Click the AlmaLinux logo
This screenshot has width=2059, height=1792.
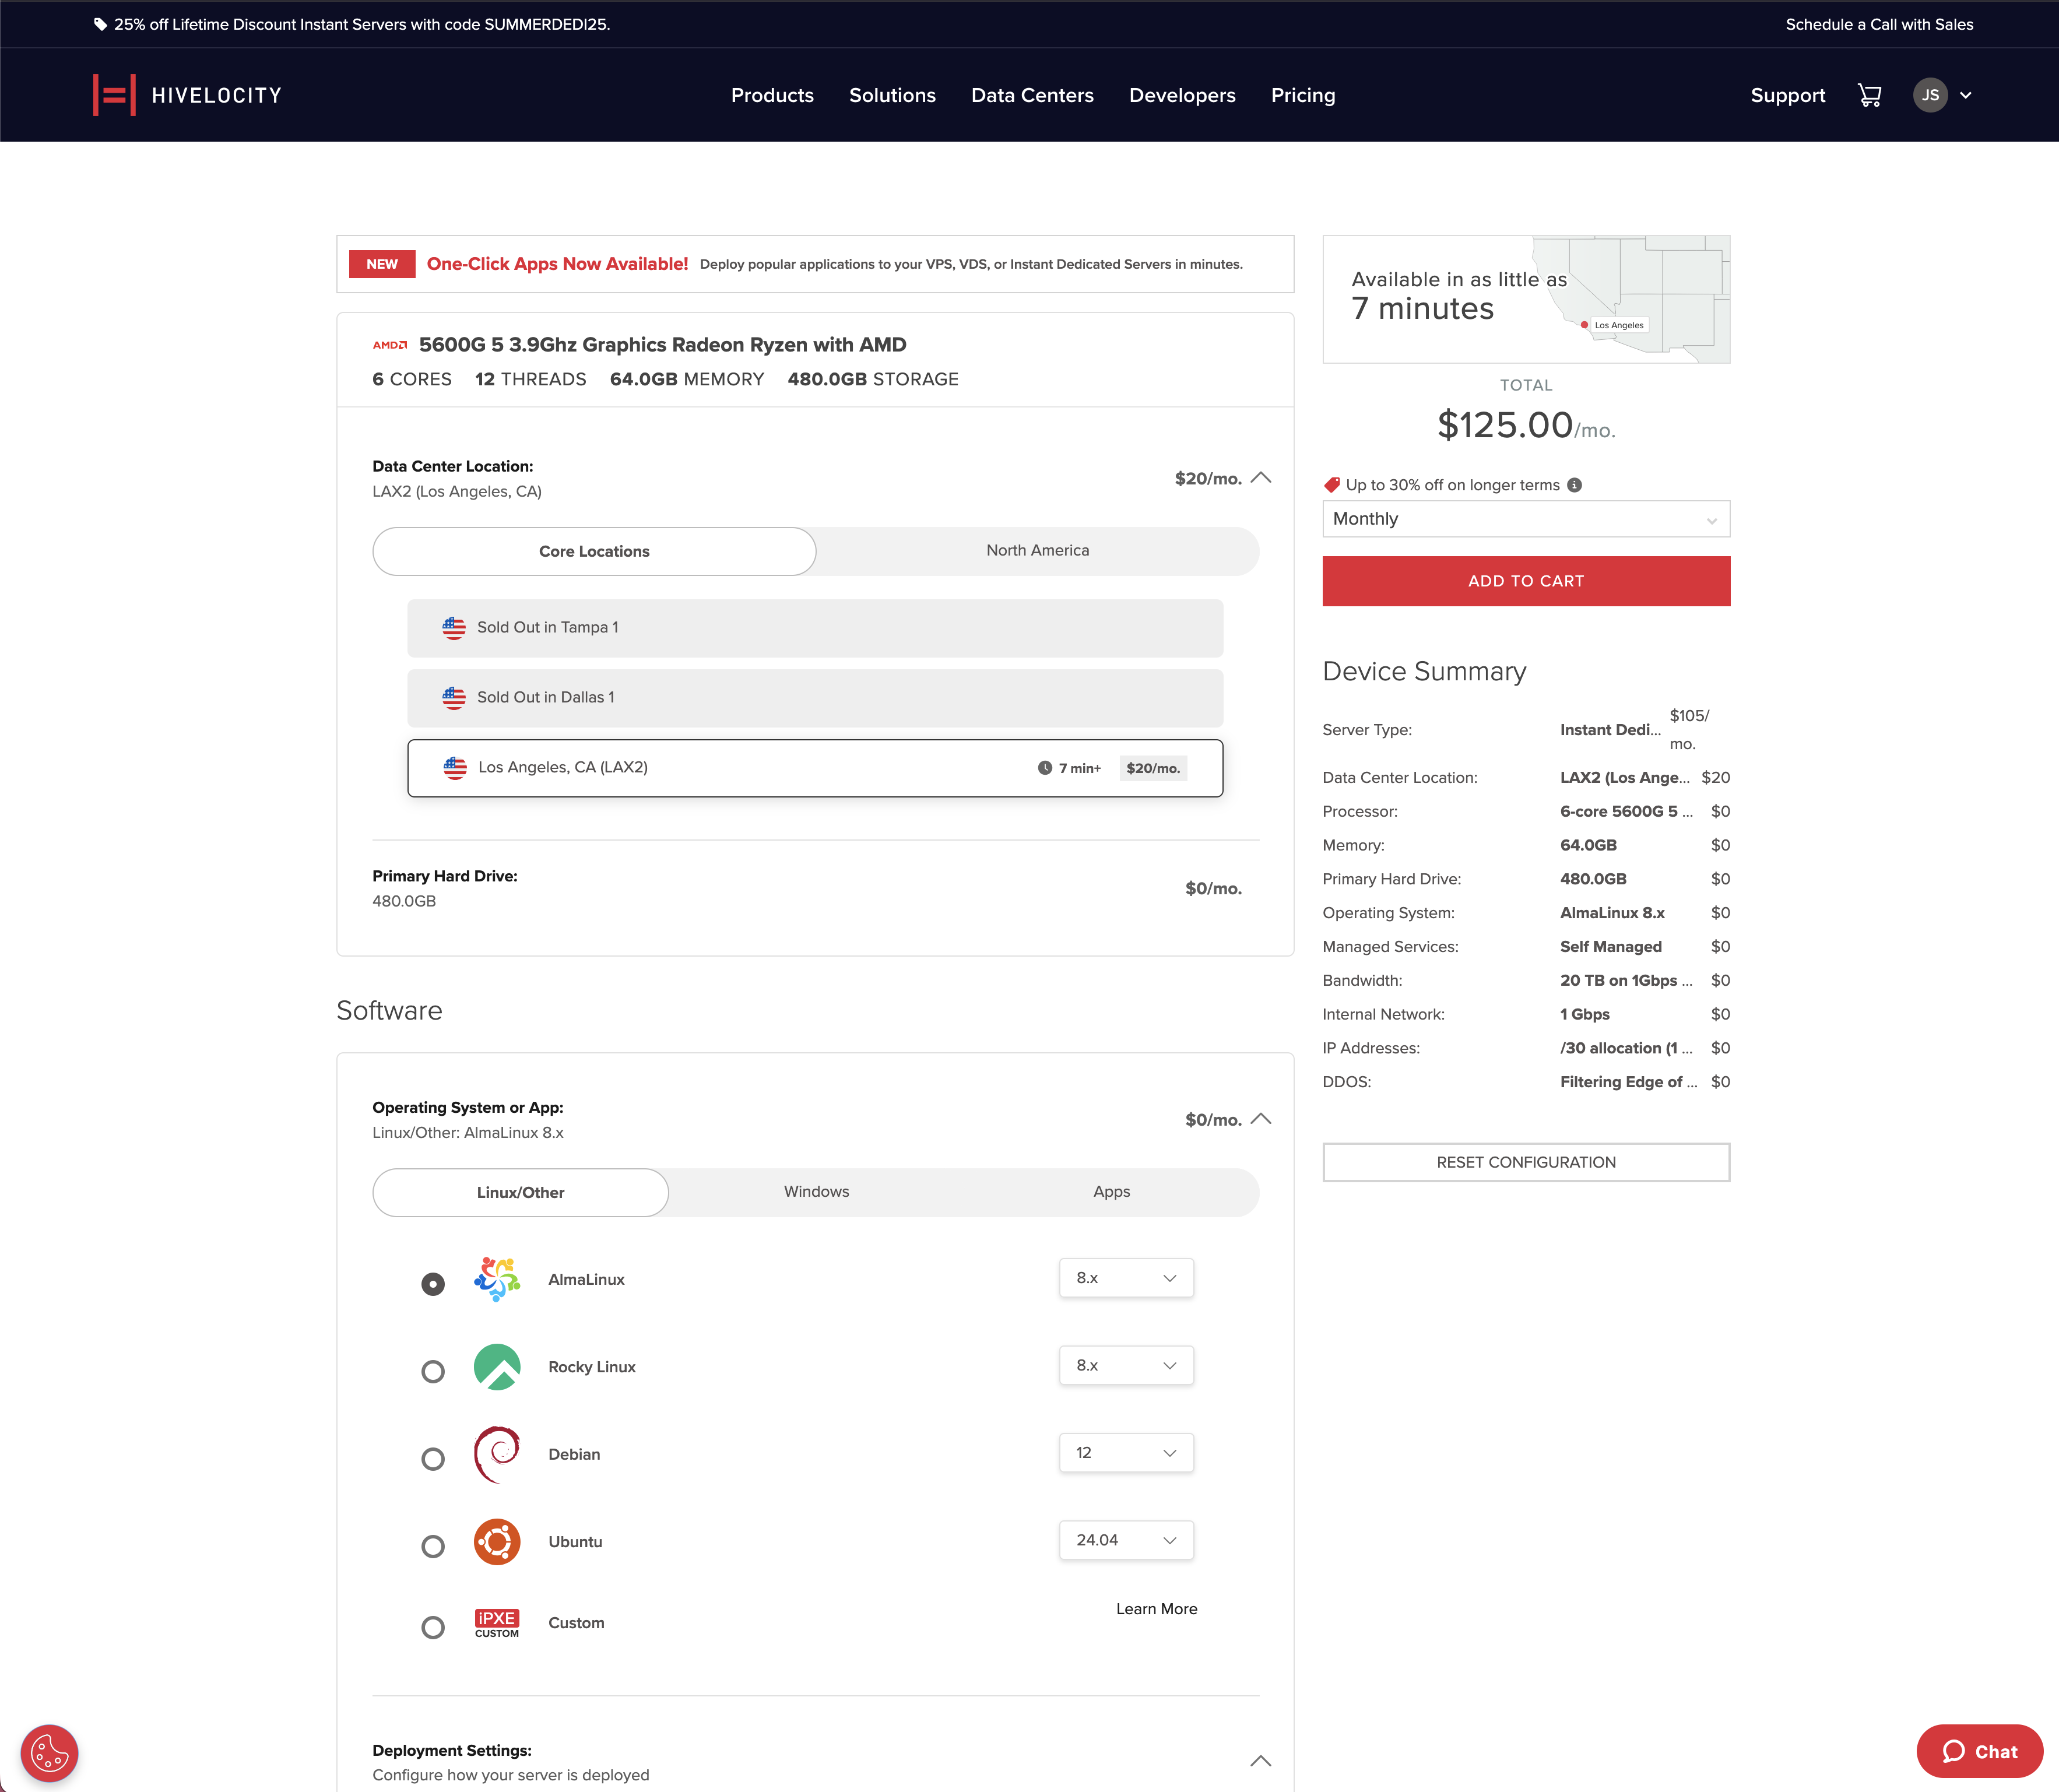497,1279
